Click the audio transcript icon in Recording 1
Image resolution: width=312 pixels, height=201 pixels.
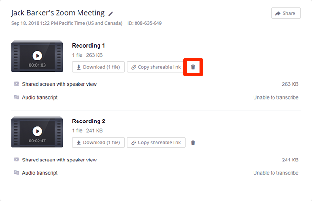[x=16, y=97]
